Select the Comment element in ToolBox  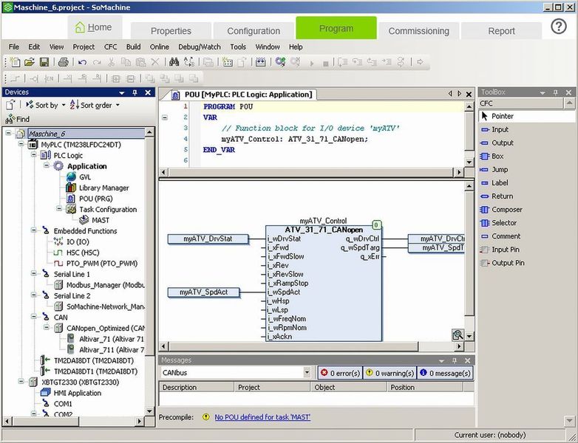pos(500,236)
